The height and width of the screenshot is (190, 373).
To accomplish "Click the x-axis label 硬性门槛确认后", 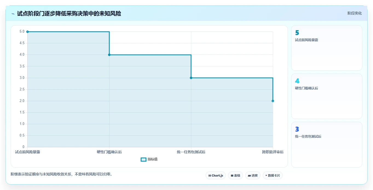I will click(109, 152).
